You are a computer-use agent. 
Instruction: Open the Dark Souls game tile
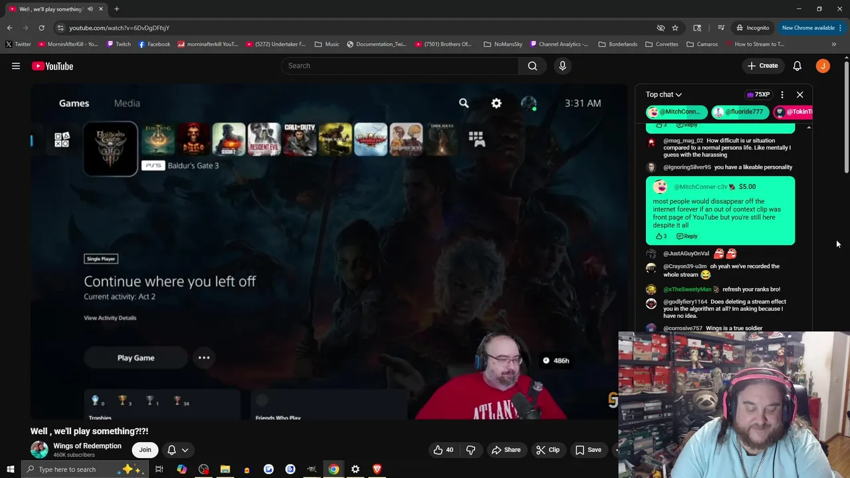441,139
